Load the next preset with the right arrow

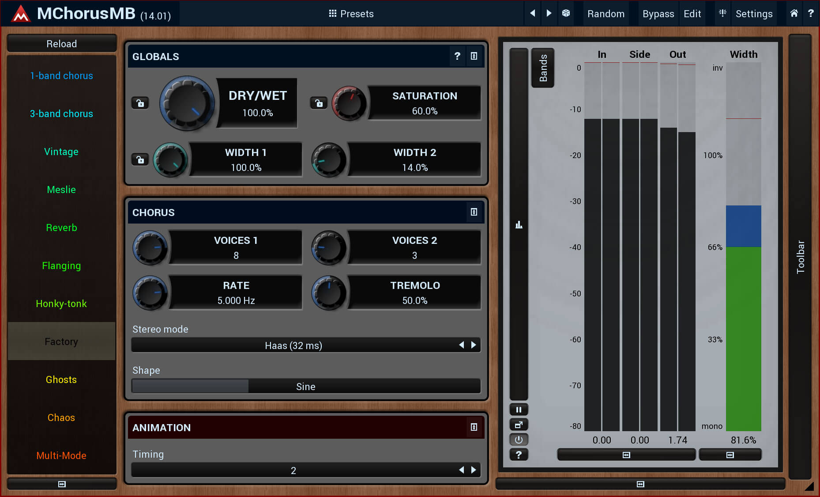click(x=549, y=13)
